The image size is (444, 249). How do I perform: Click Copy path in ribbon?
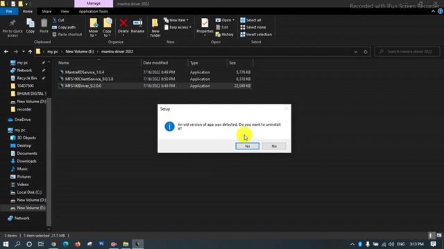click(64, 27)
